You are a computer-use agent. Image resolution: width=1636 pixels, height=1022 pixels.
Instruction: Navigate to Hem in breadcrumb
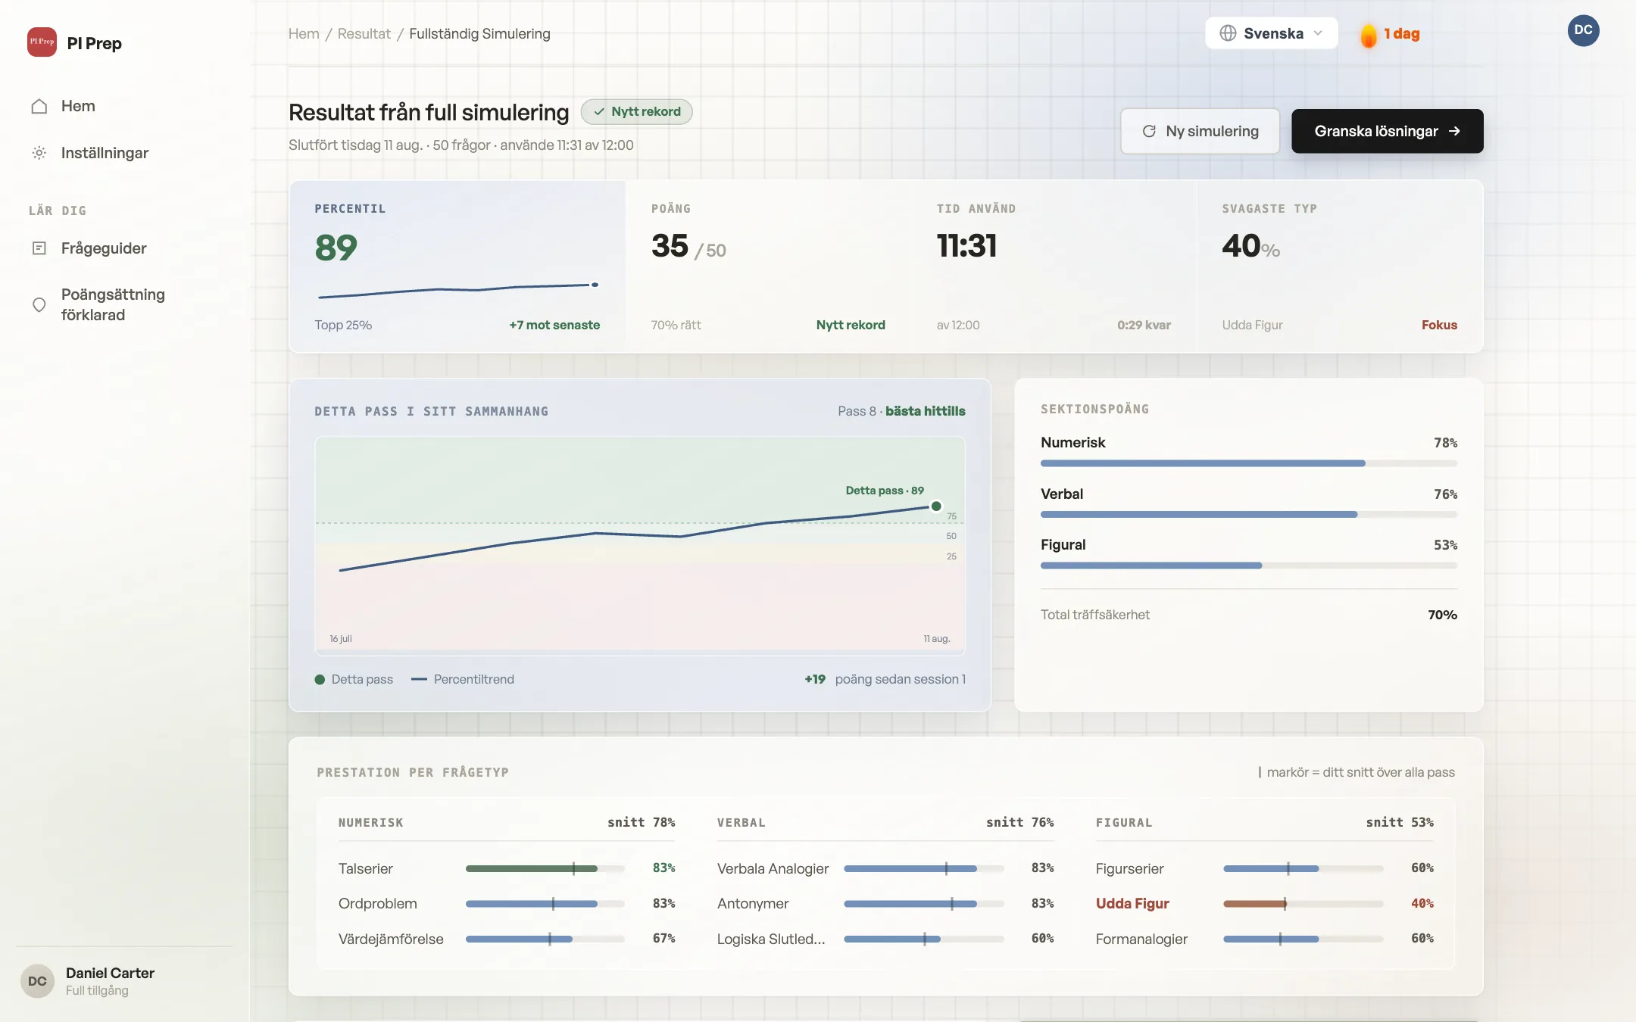click(304, 33)
